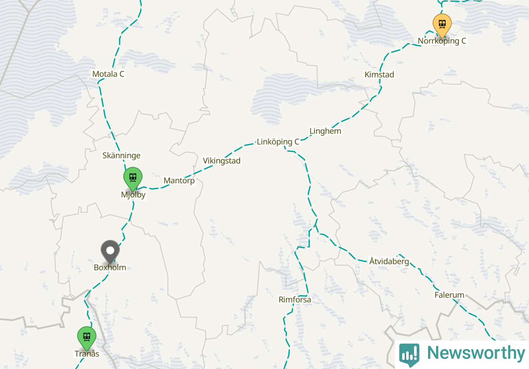
Task: Click the Skänninge place label
Action: coord(122,156)
